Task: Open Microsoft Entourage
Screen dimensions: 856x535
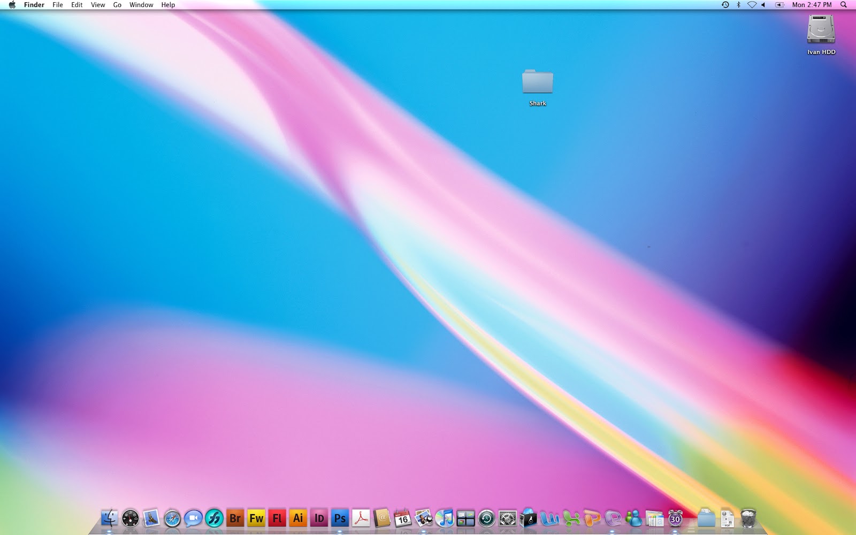Action: point(613,518)
